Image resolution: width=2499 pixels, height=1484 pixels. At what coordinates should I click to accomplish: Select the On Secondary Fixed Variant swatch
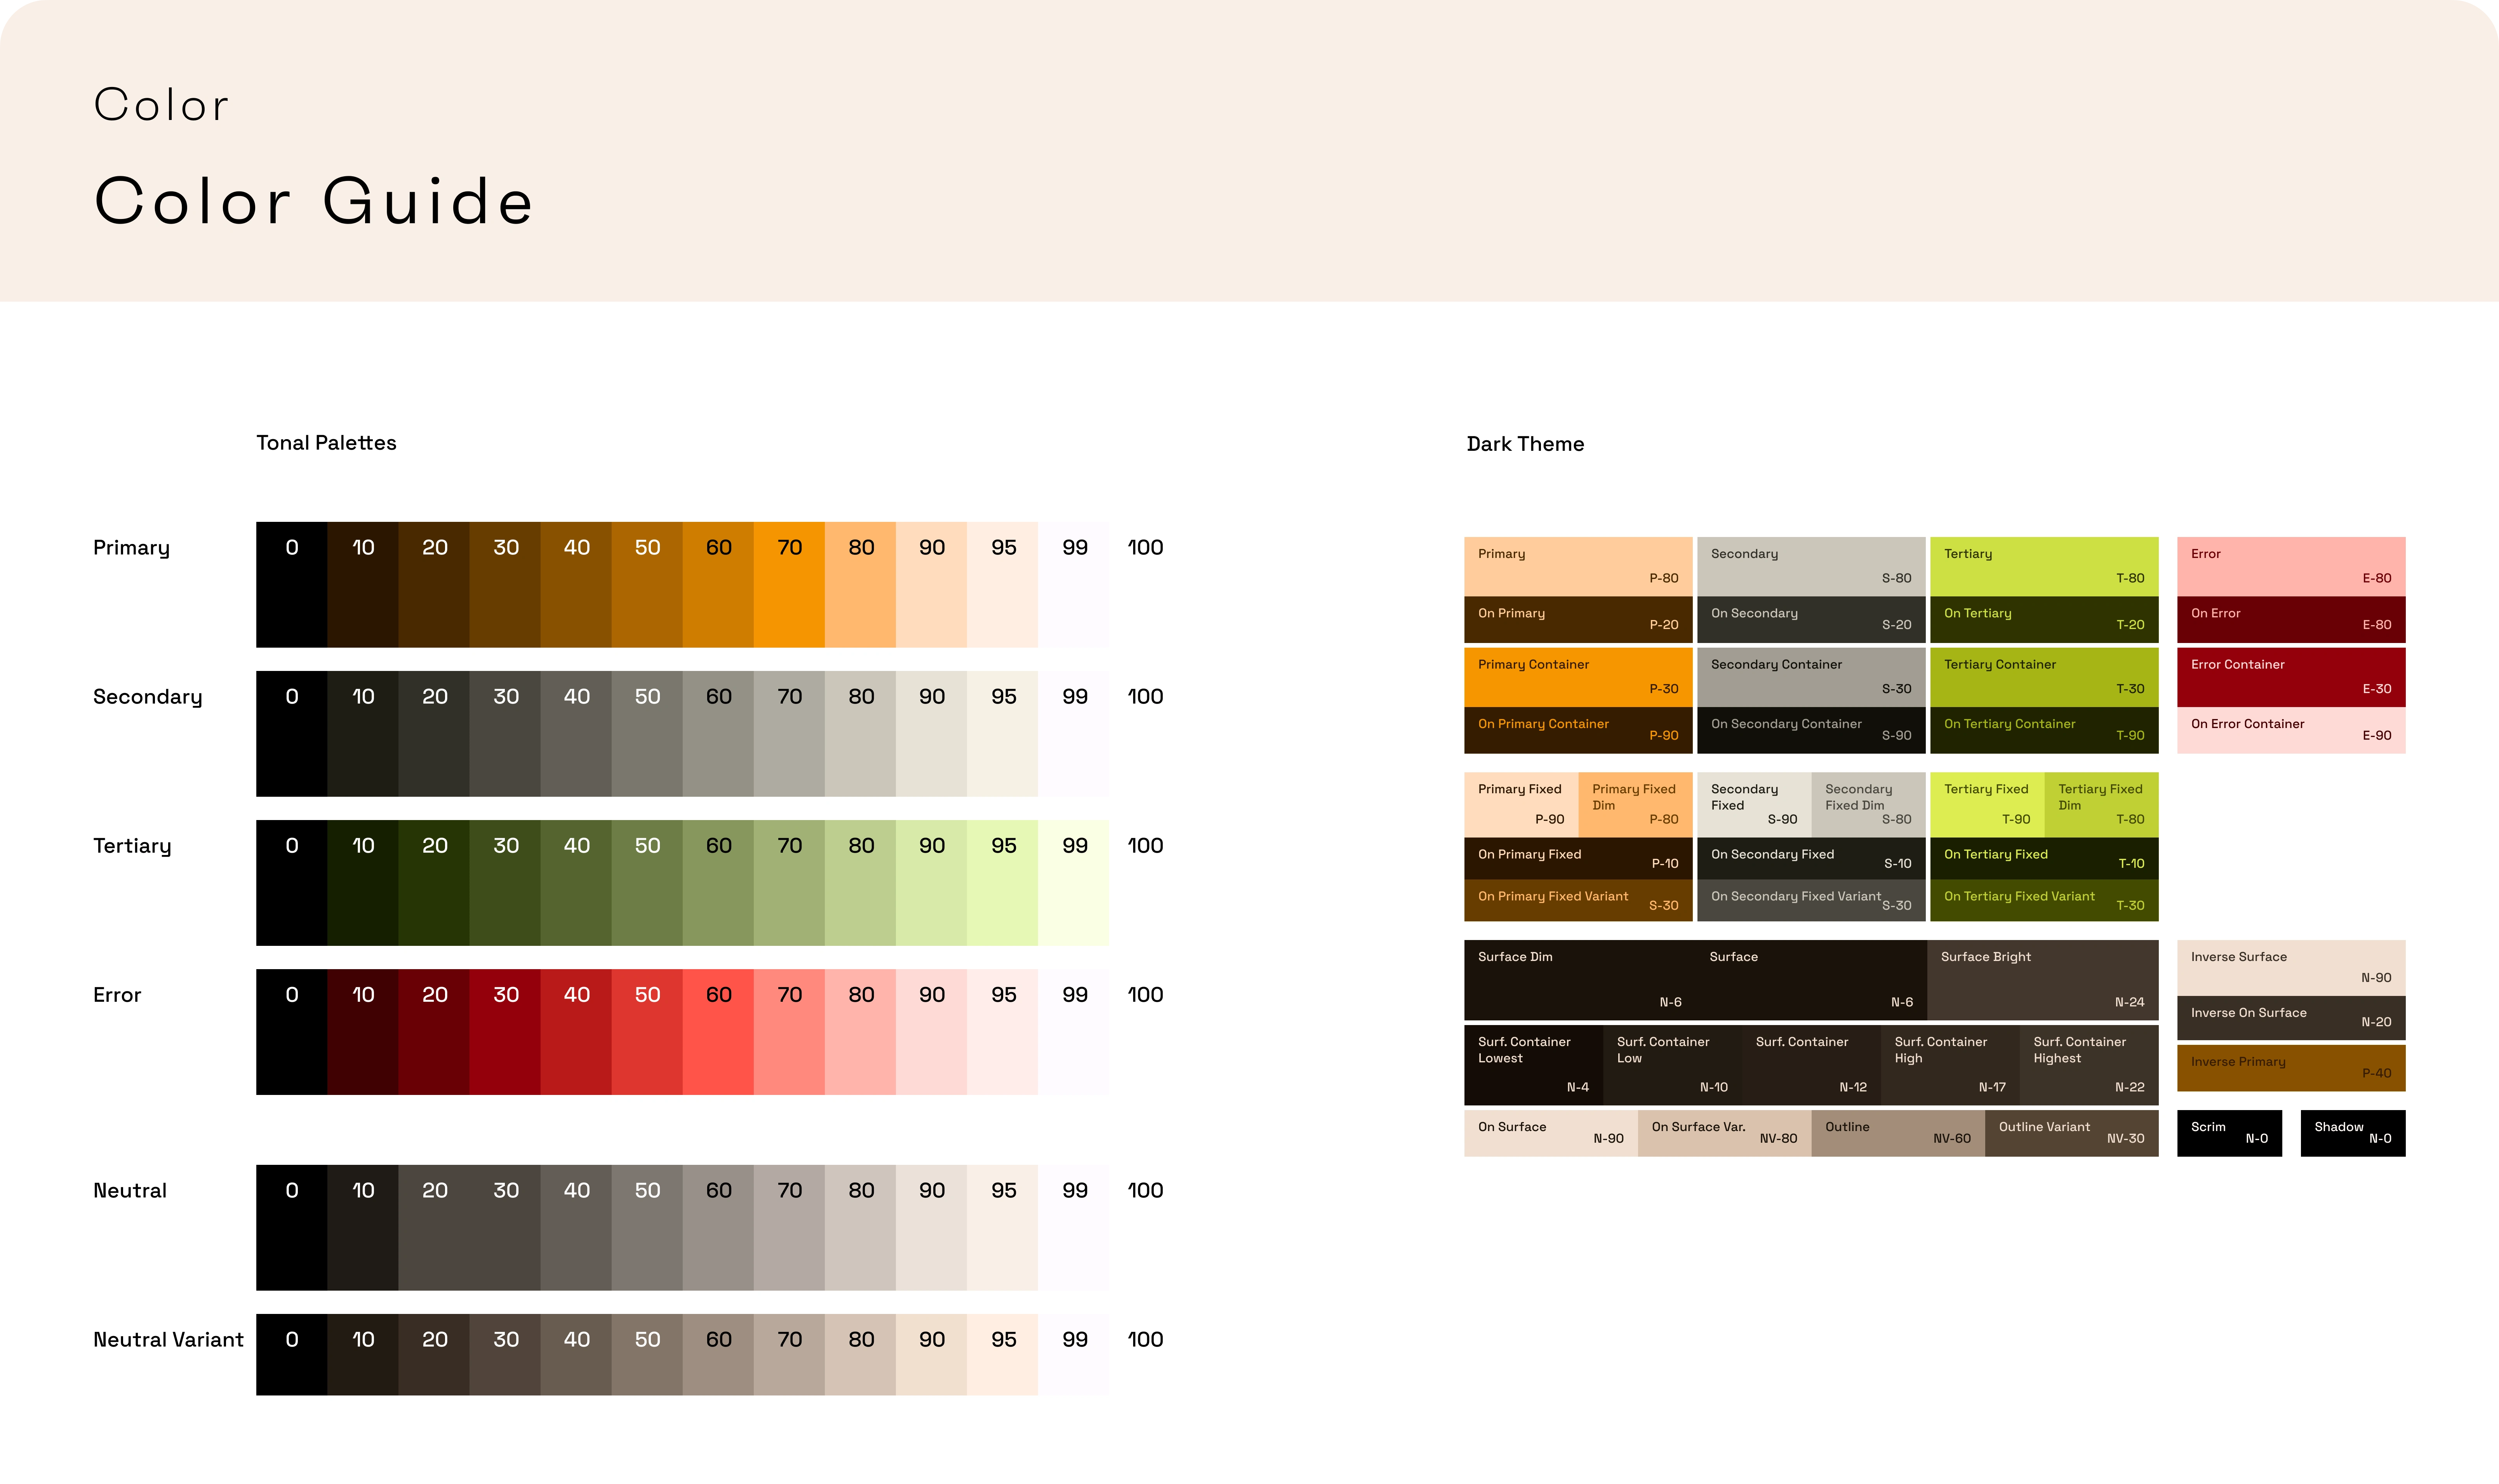pyautogui.click(x=1811, y=901)
